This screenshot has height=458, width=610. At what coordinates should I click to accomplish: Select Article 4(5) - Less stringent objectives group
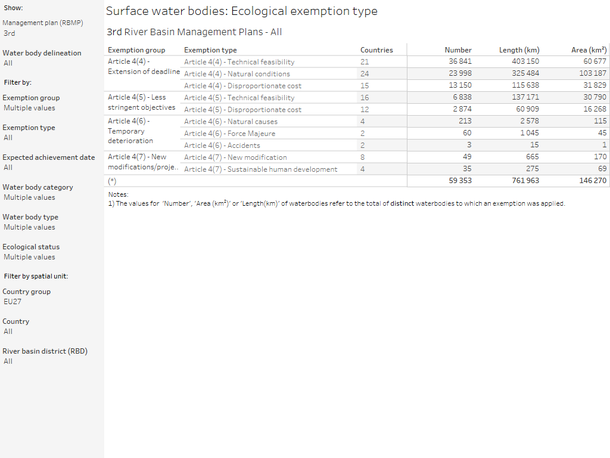click(142, 102)
